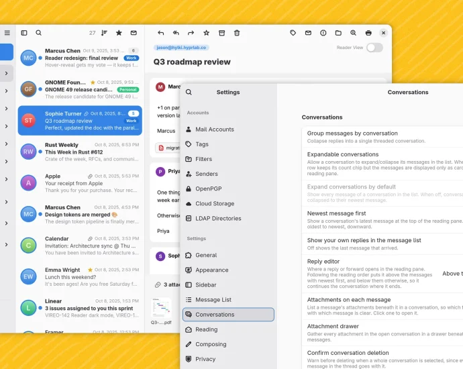Open Privacy settings page
The height and width of the screenshot is (369, 463).
(228, 359)
